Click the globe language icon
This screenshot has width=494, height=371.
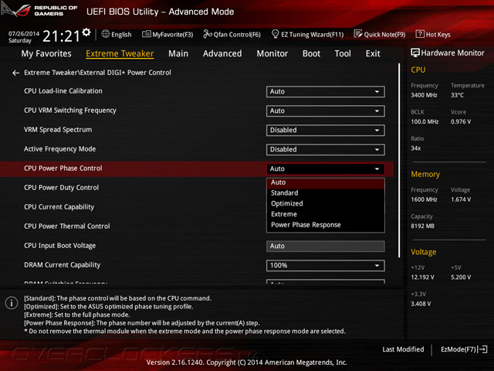coord(106,34)
